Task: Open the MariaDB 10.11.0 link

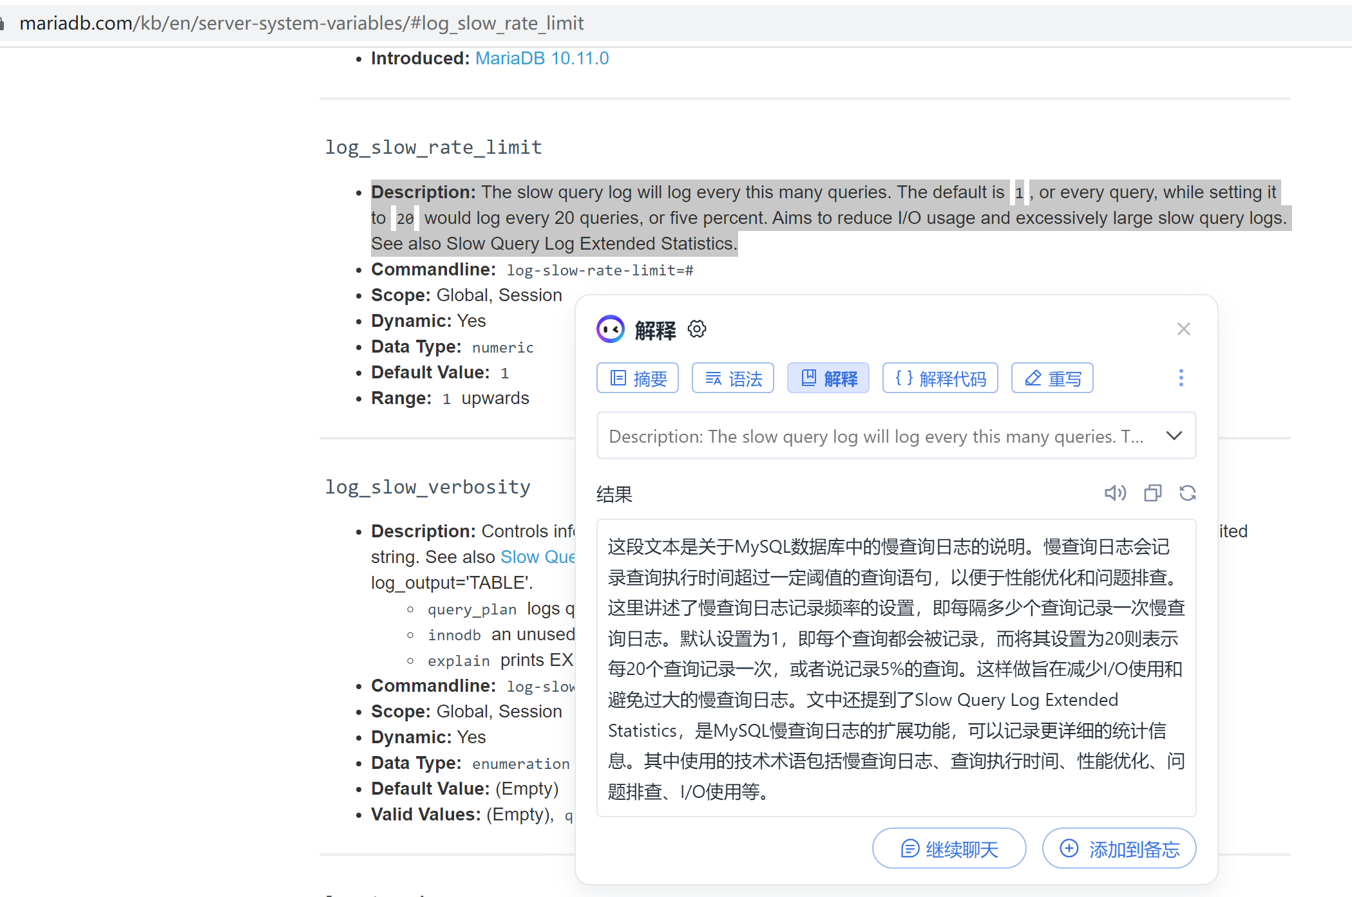Action: [x=542, y=59]
